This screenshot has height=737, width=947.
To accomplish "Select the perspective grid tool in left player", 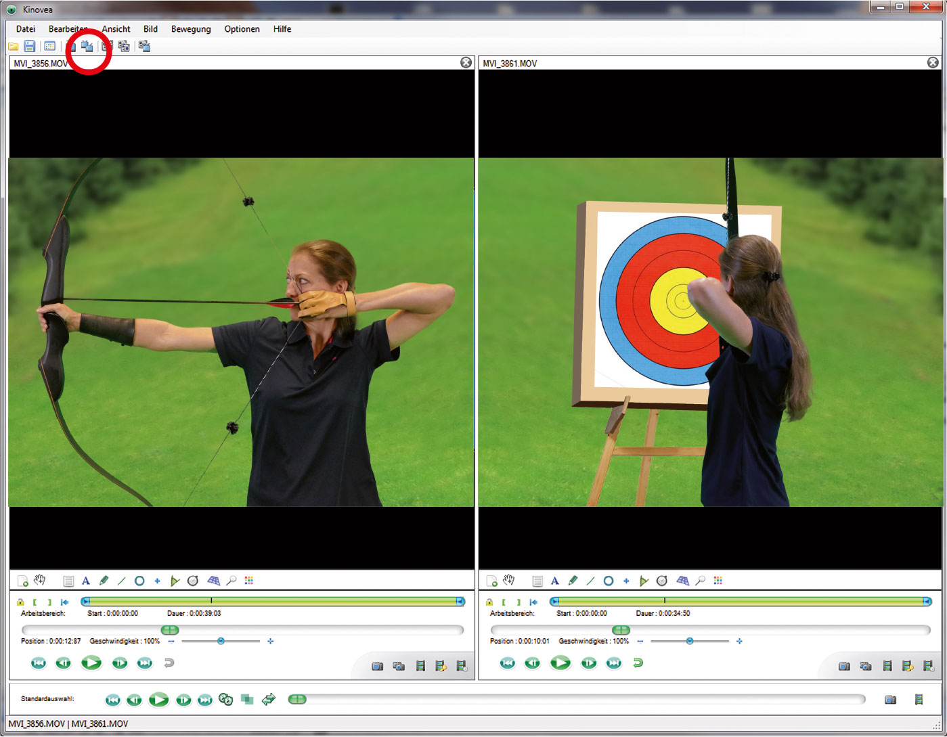I will tap(213, 581).
